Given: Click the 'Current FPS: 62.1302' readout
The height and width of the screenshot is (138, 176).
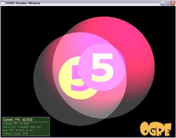Looking at the screenshot, I should tap(17, 120).
